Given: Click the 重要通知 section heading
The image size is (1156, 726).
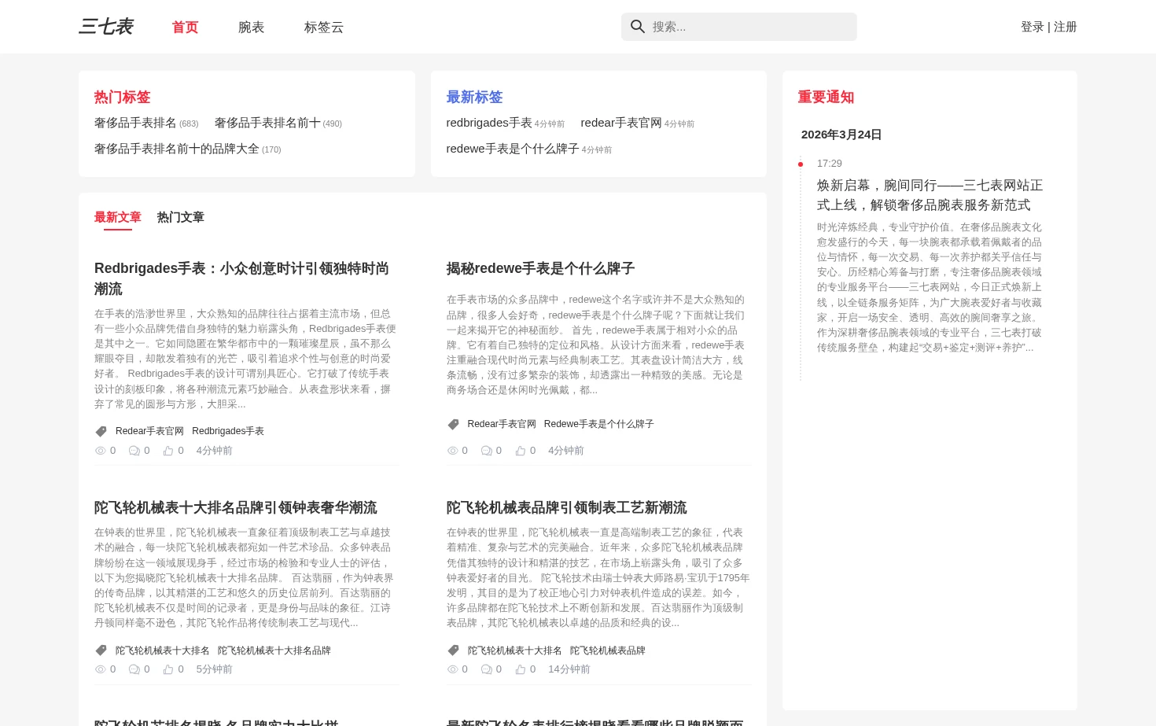Looking at the screenshot, I should [x=826, y=97].
